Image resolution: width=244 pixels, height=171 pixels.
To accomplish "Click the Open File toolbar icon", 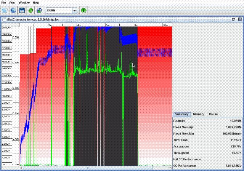I will 5,11.
